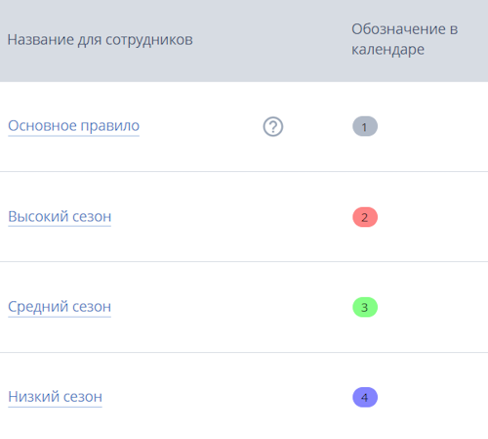This screenshot has height=439, width=488.
Task: Open the help tooltip beside Основное правило
Action: (273, 126)
